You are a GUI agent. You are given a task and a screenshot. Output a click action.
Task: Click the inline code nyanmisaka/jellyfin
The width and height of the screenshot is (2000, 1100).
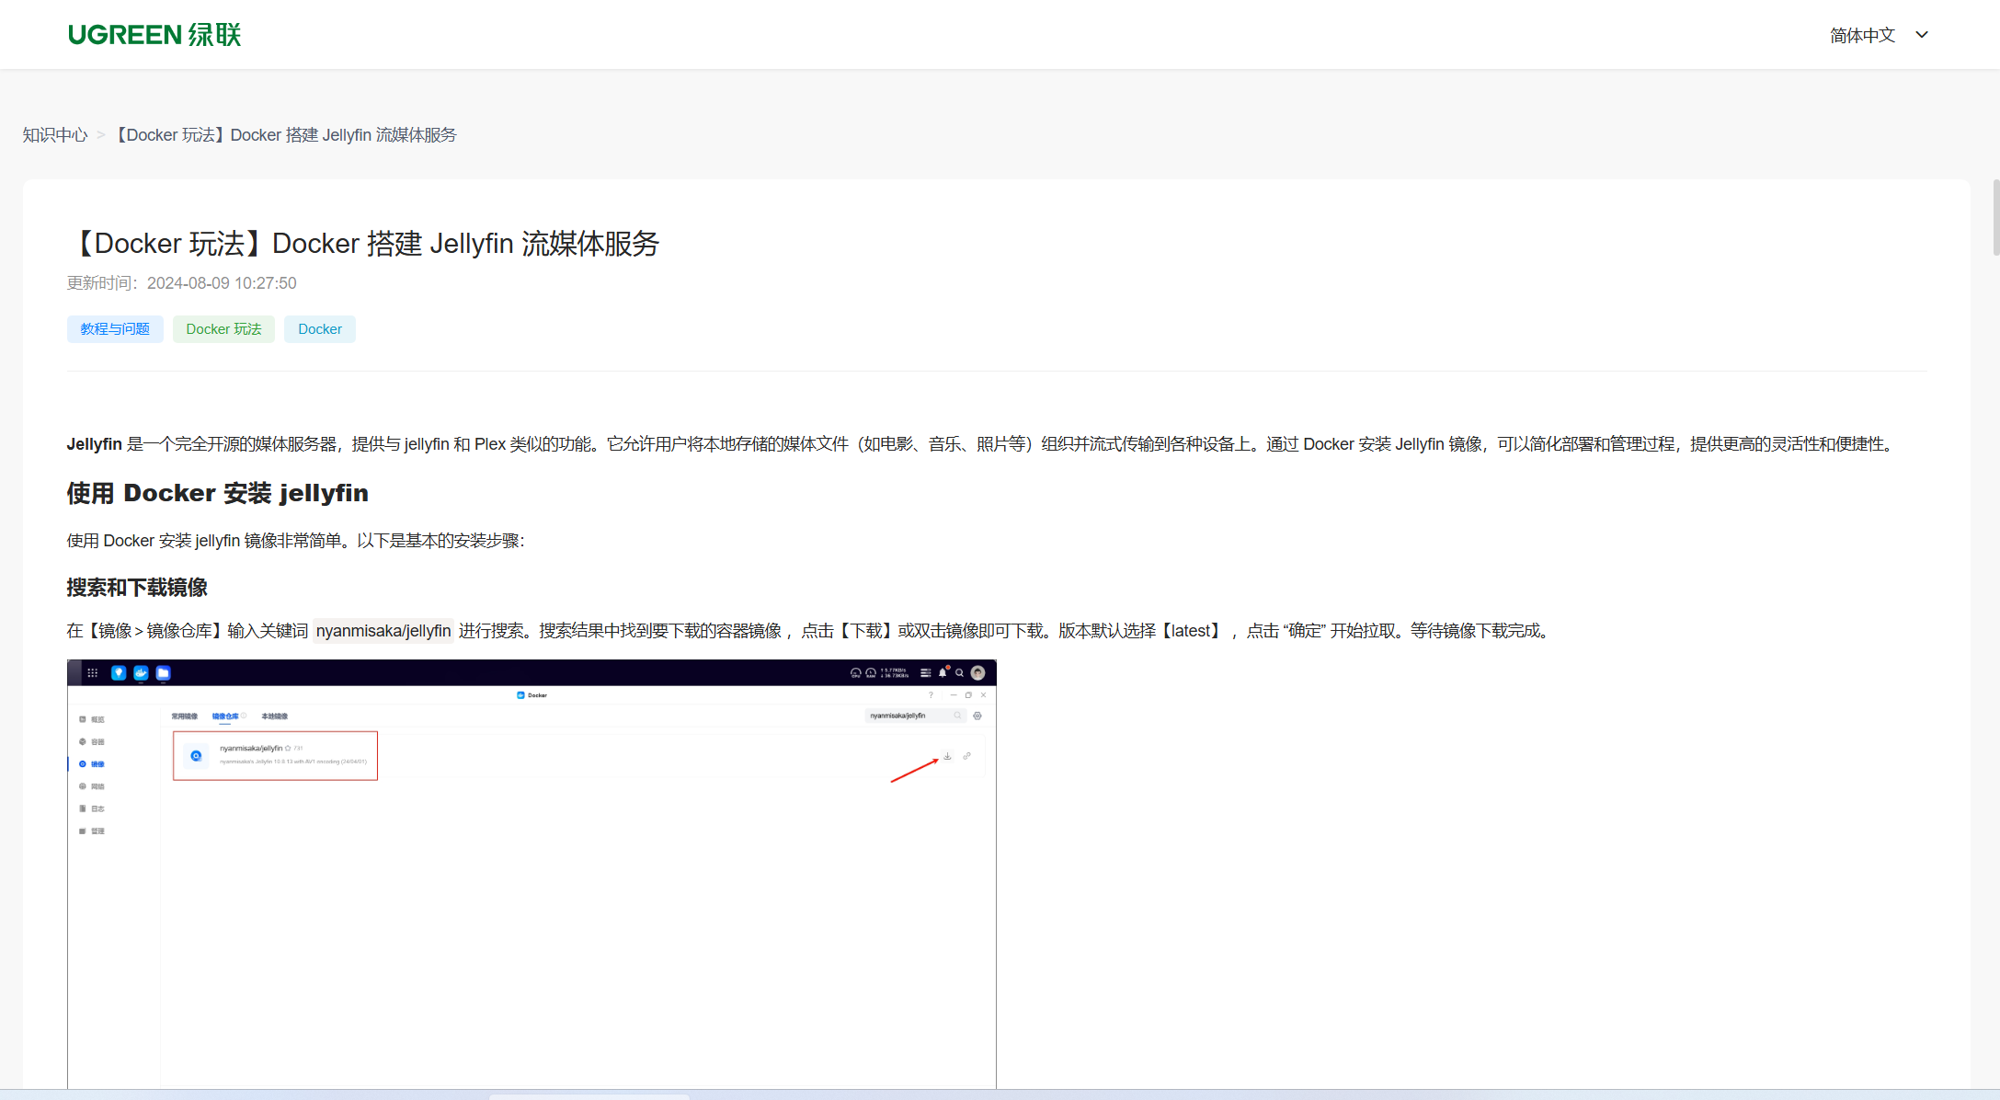(383, 631)
